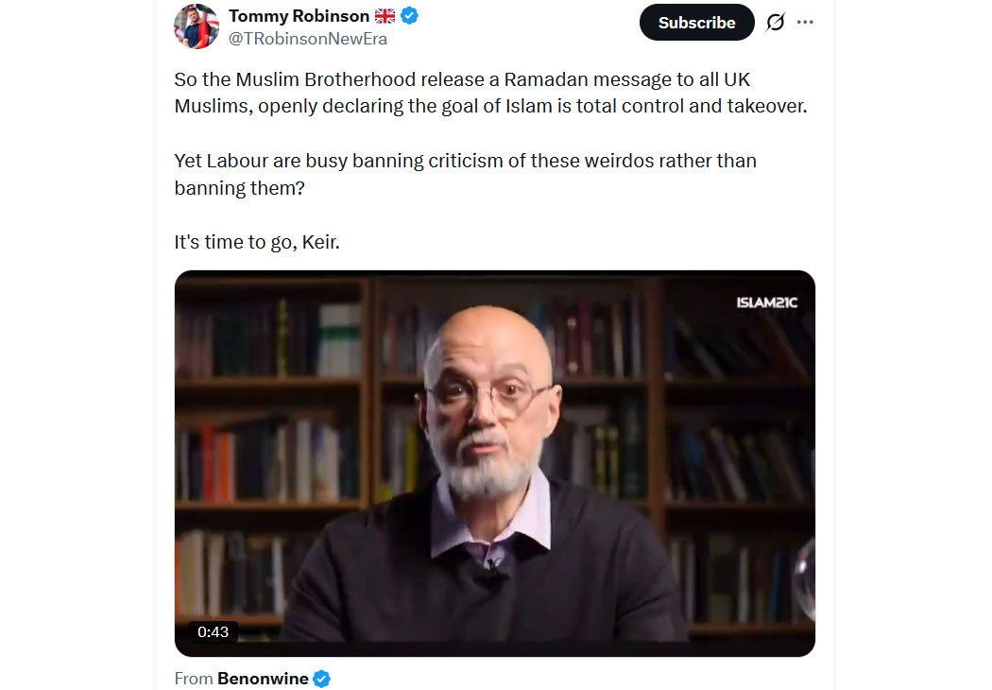Click the tweet's first paragraph about Muslim Brotherhood
The height and width of the screenshot is (690, 992).
[x=490, y=93]
